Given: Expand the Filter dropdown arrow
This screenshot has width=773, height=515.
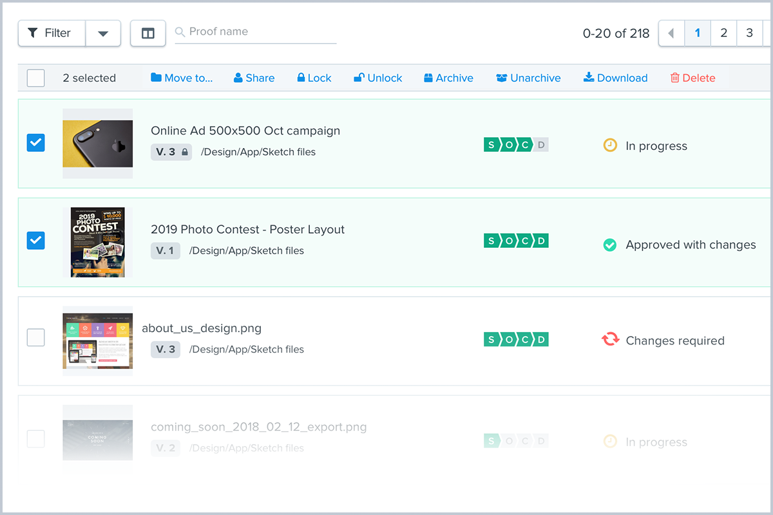Looking at the screenshot, I should coord(103,33).
